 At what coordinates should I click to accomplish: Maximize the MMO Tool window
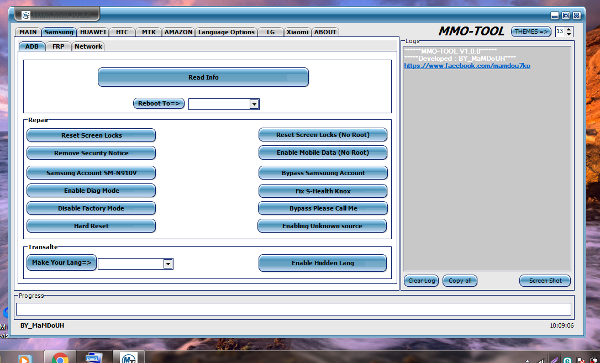(566, 15)
